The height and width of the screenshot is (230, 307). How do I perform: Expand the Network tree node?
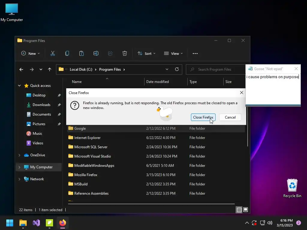pos(19,179)
